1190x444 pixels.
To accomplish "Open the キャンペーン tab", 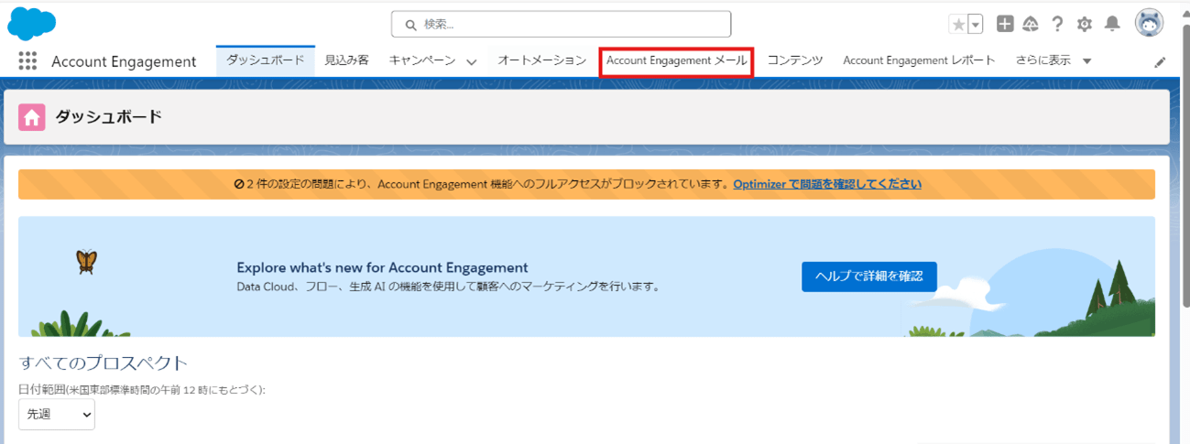I will coord(422,60).
